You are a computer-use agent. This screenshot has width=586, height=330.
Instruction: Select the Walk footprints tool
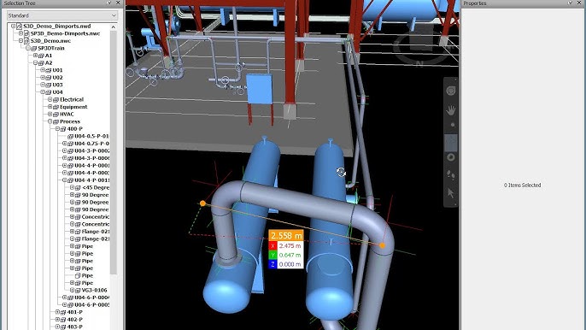tap(451, 174)
